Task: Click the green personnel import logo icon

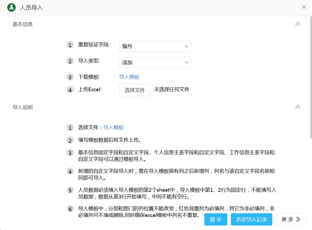Action: (11, 7)
